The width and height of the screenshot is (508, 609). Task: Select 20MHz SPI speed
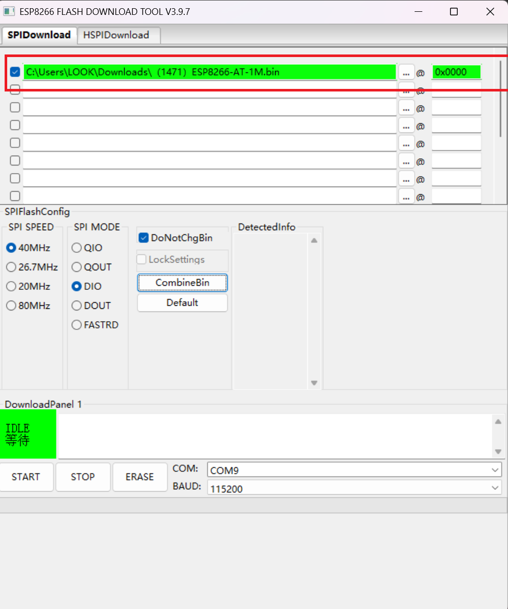tap(28, 286)
